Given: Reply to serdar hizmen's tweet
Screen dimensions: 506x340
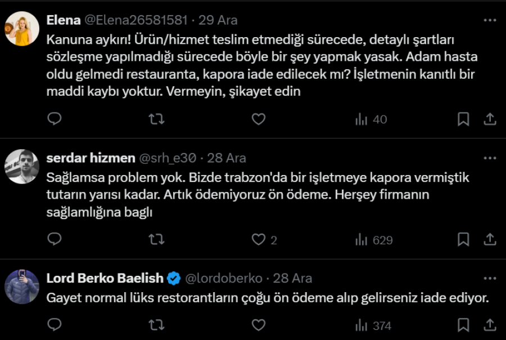Looking at the screenshot, I should 54,240.
